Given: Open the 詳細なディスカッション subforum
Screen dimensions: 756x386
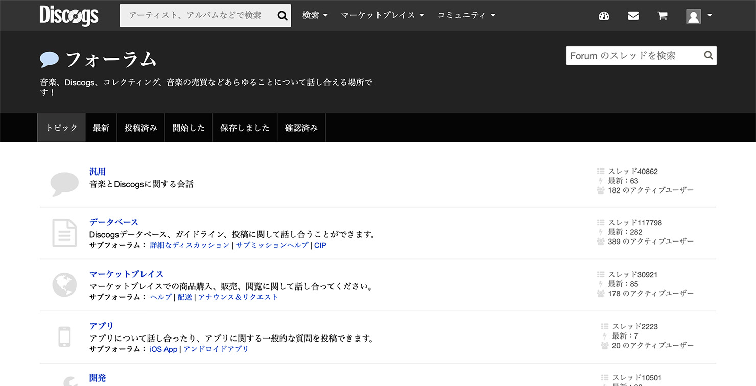Looking at the screenshot, I should 190,245.
